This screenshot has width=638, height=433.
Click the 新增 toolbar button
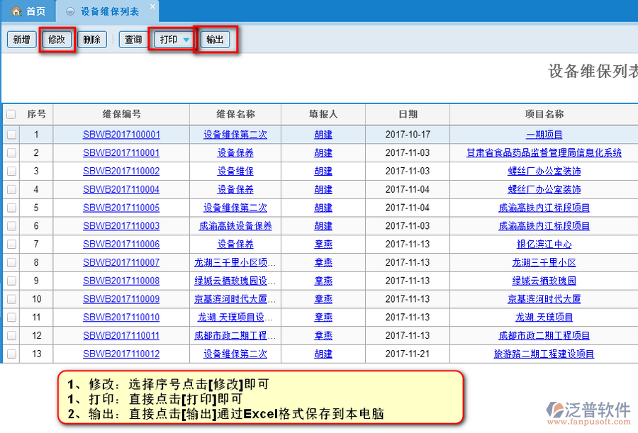point(21,40)
